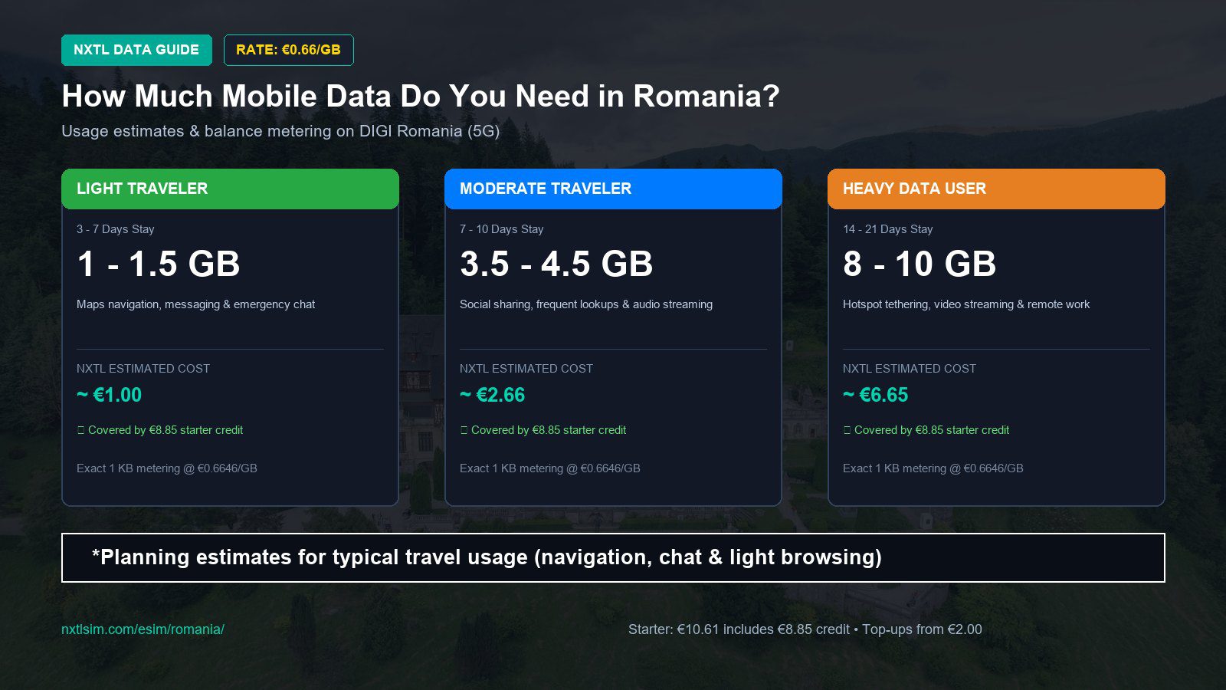Click the '3.5 - 4.5 GB' value

(556, 264)
